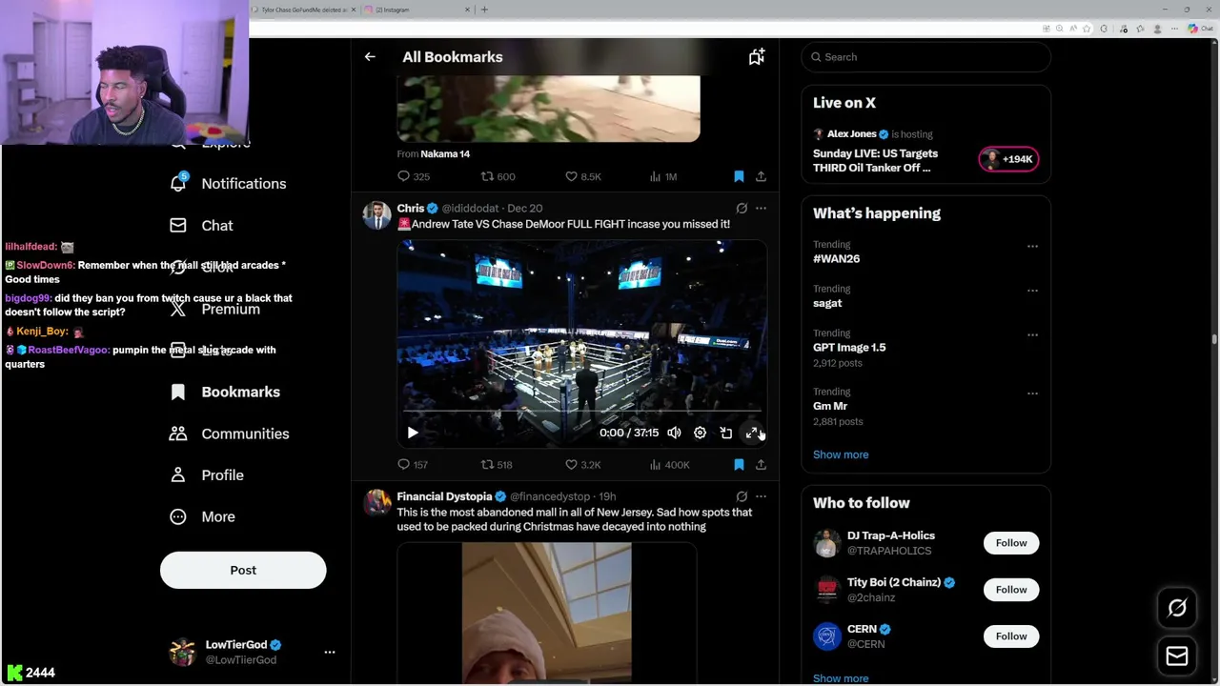
Task: Reply to Nakama 14 post with 325 replies
Action: [414, 176]
